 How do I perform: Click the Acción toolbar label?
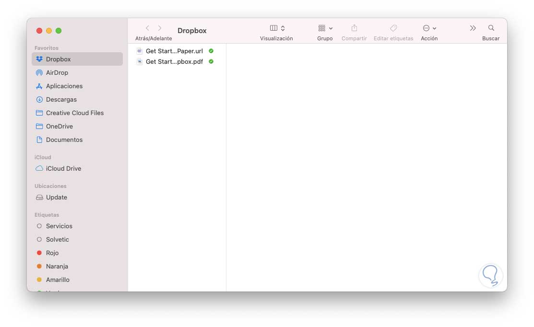point(429,38)
